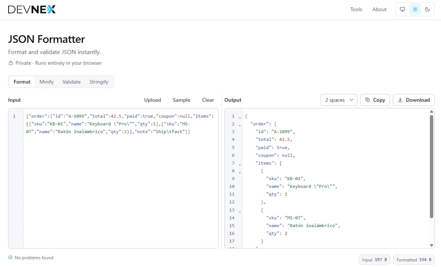Download the formatted JSON
The height and width of the screenshot is (267, 441).
[x=413, y=100]
